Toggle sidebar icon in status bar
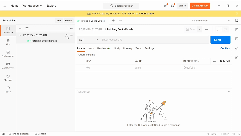Screen dimensions: 241x136 3,134
